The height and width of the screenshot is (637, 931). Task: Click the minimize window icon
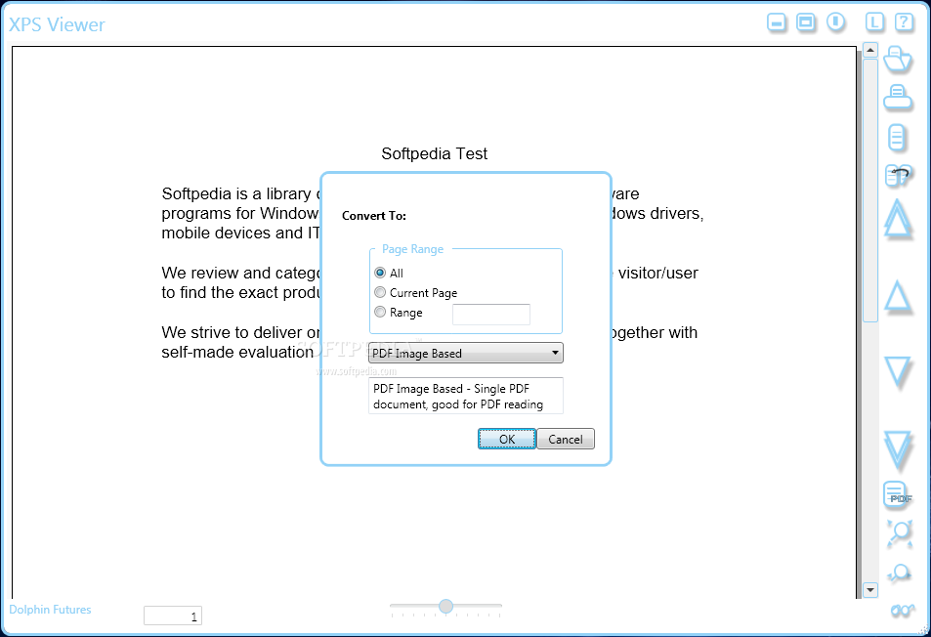pos(776,22)
